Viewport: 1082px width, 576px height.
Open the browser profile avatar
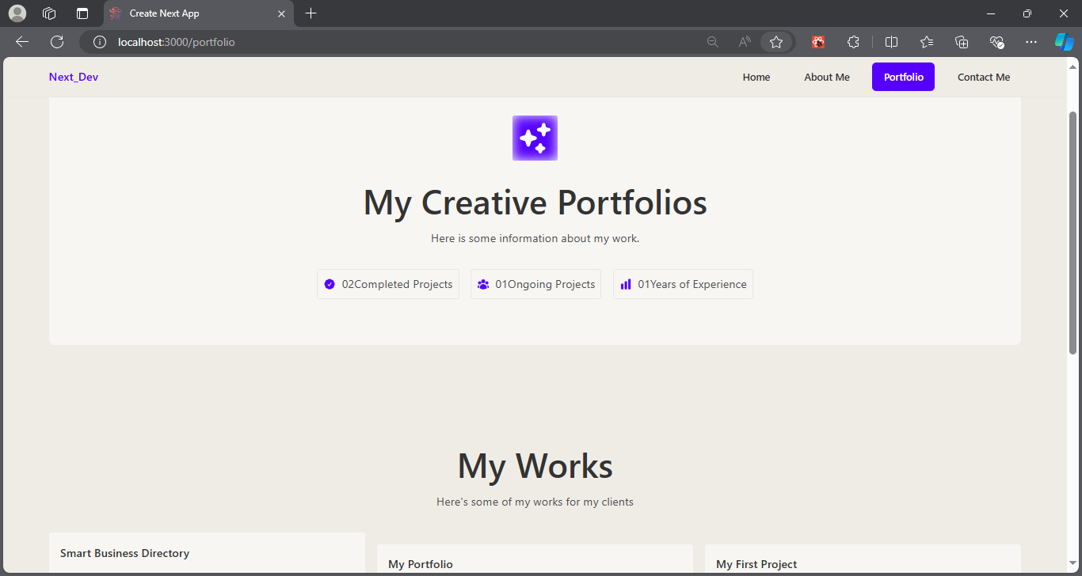click(x=17, y=13)
